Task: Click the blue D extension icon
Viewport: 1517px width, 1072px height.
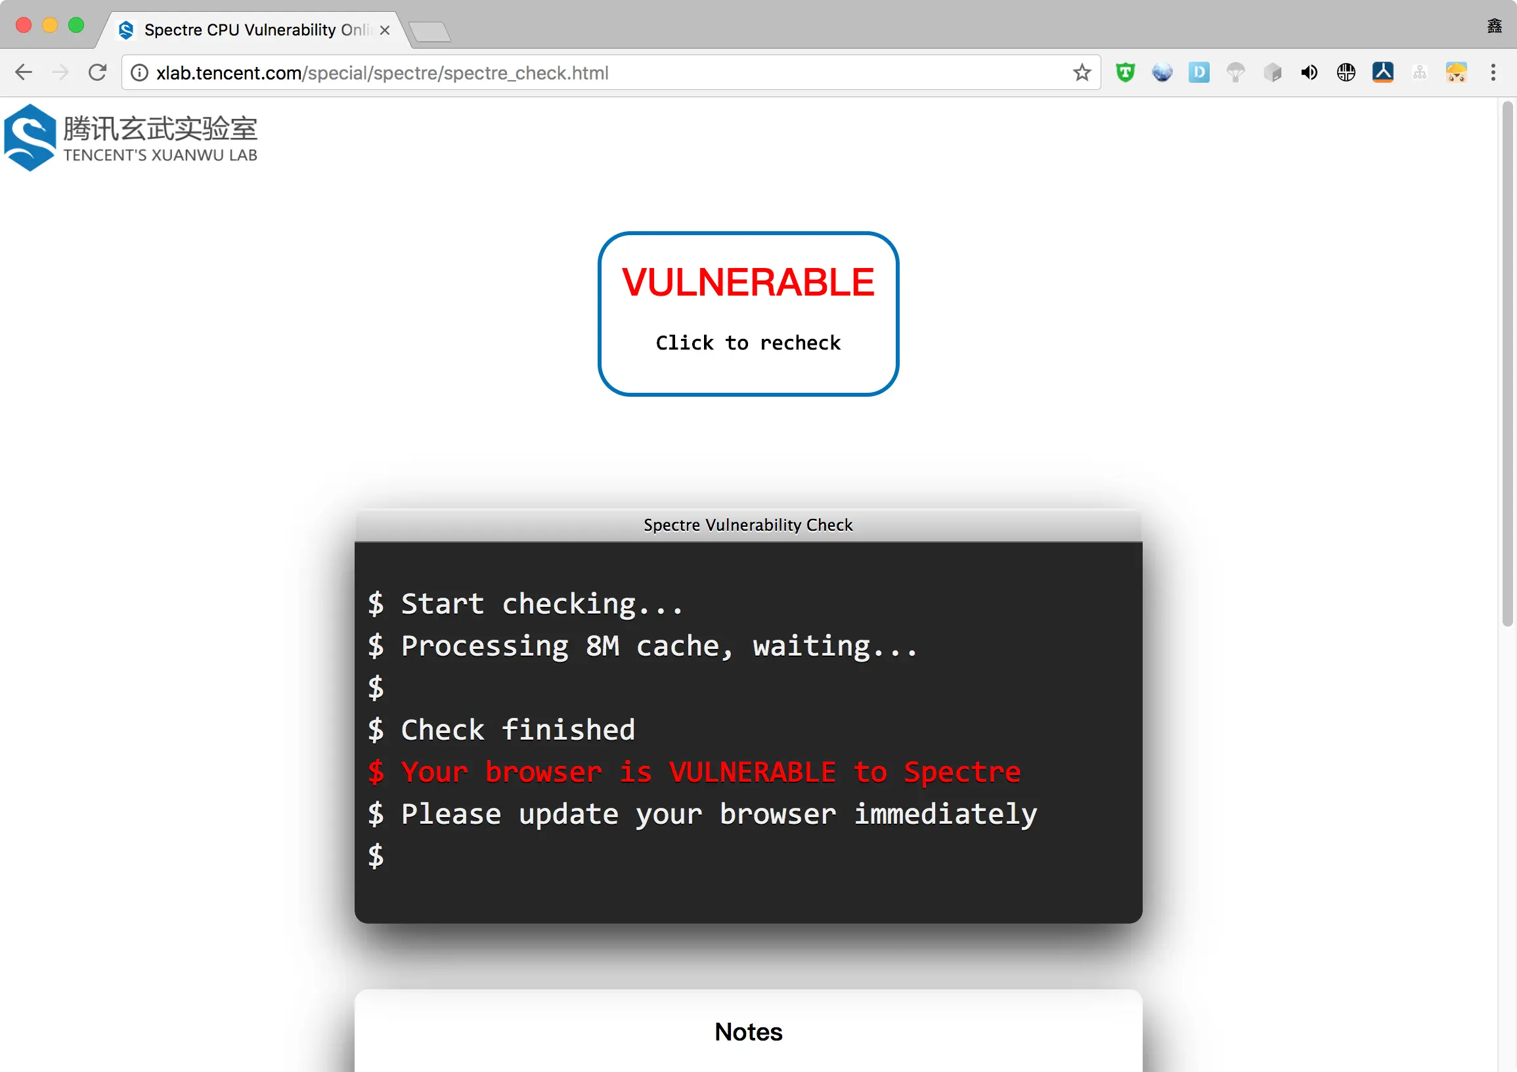Action: tap(1198, 72)
